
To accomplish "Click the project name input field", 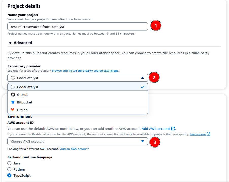I will pyautogui.click(x=78, y=26).
